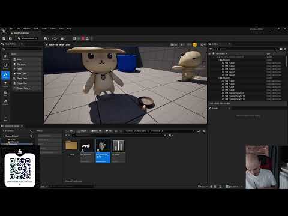Collapse the first folder in the Outliner tree
288x216 pixels.
pos(218,60)
